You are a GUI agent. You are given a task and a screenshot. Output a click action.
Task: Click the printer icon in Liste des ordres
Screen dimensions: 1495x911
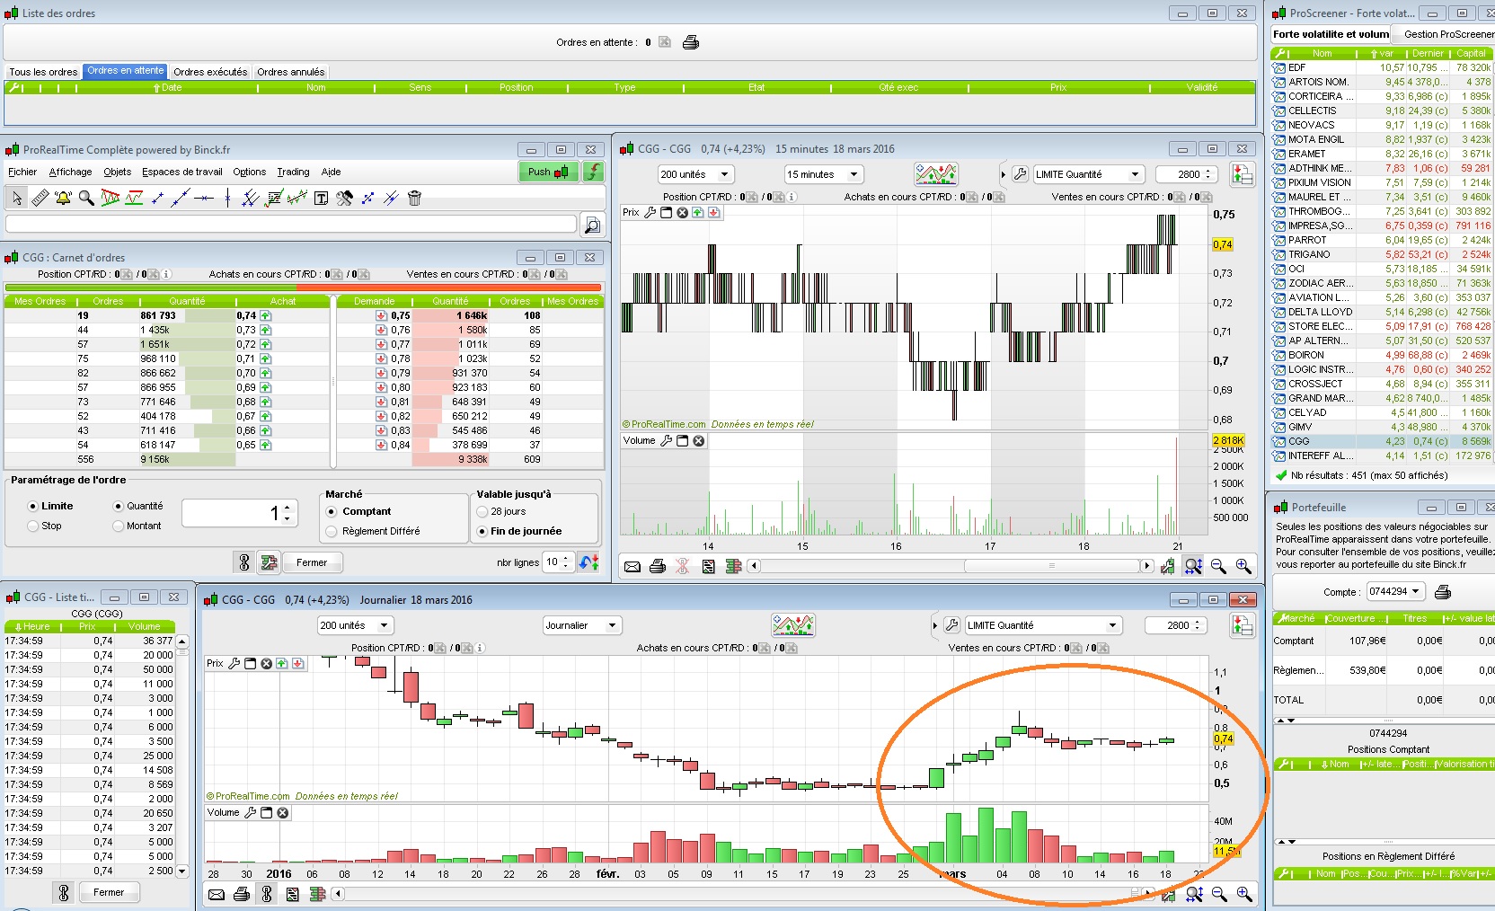[x=691, y=42]
